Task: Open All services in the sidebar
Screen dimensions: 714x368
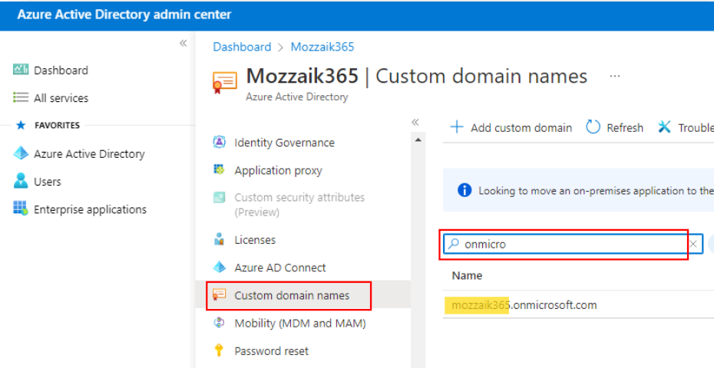Action: [x=61, y=98]
